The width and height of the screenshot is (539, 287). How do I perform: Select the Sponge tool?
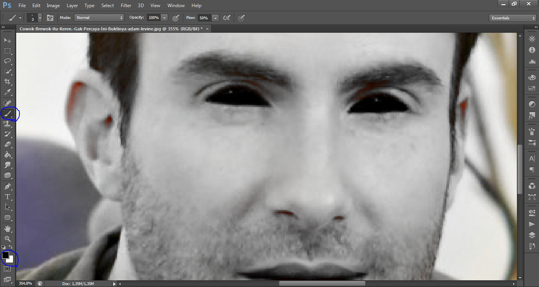coord(8,175)
